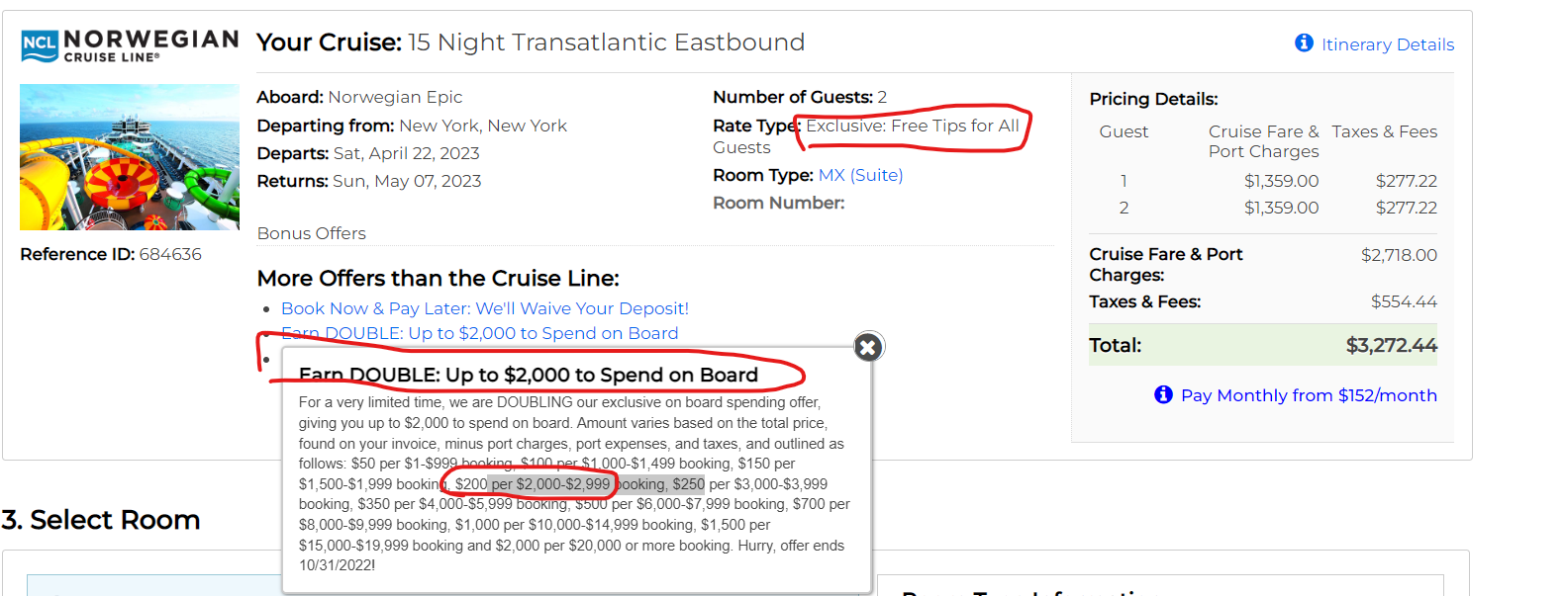Click the 3. Select Room heading
The image size is (1565, 596).
point(101,520)
